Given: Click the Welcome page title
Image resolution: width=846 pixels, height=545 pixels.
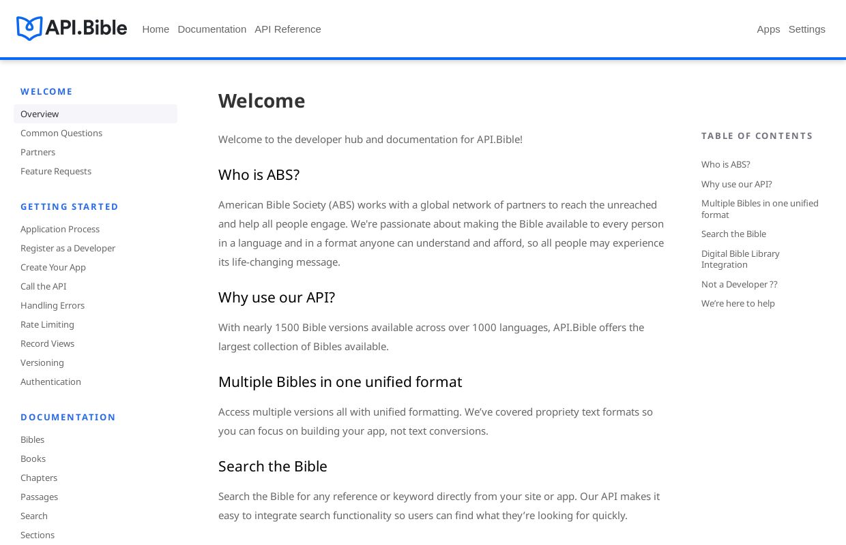Looking at the screenshot, I should 262,101.
